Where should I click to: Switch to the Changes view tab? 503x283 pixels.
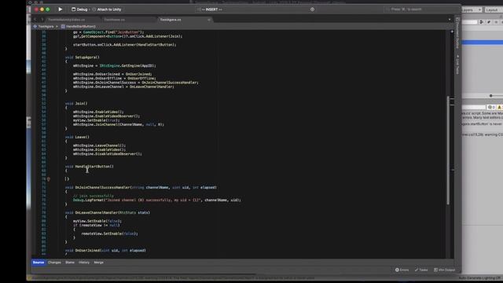54,262
